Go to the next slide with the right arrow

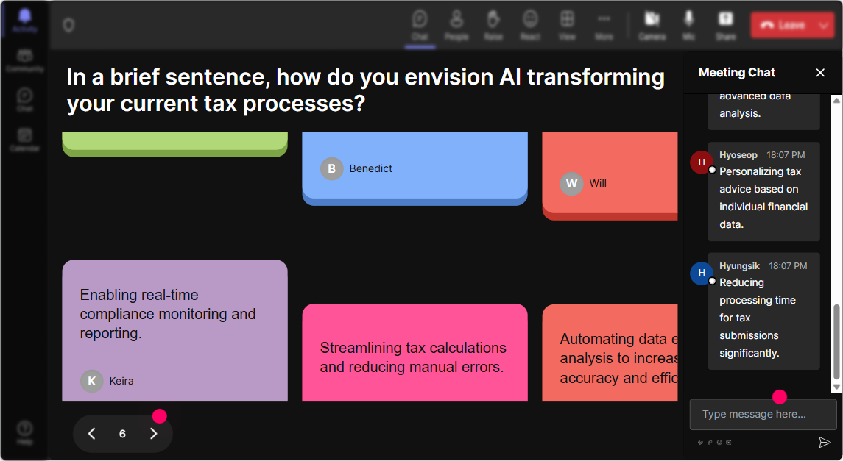click(x=154, y=434)
